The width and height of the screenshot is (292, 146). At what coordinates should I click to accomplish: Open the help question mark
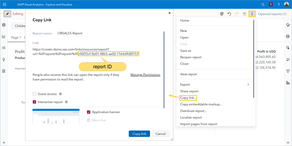coord(279,5)
